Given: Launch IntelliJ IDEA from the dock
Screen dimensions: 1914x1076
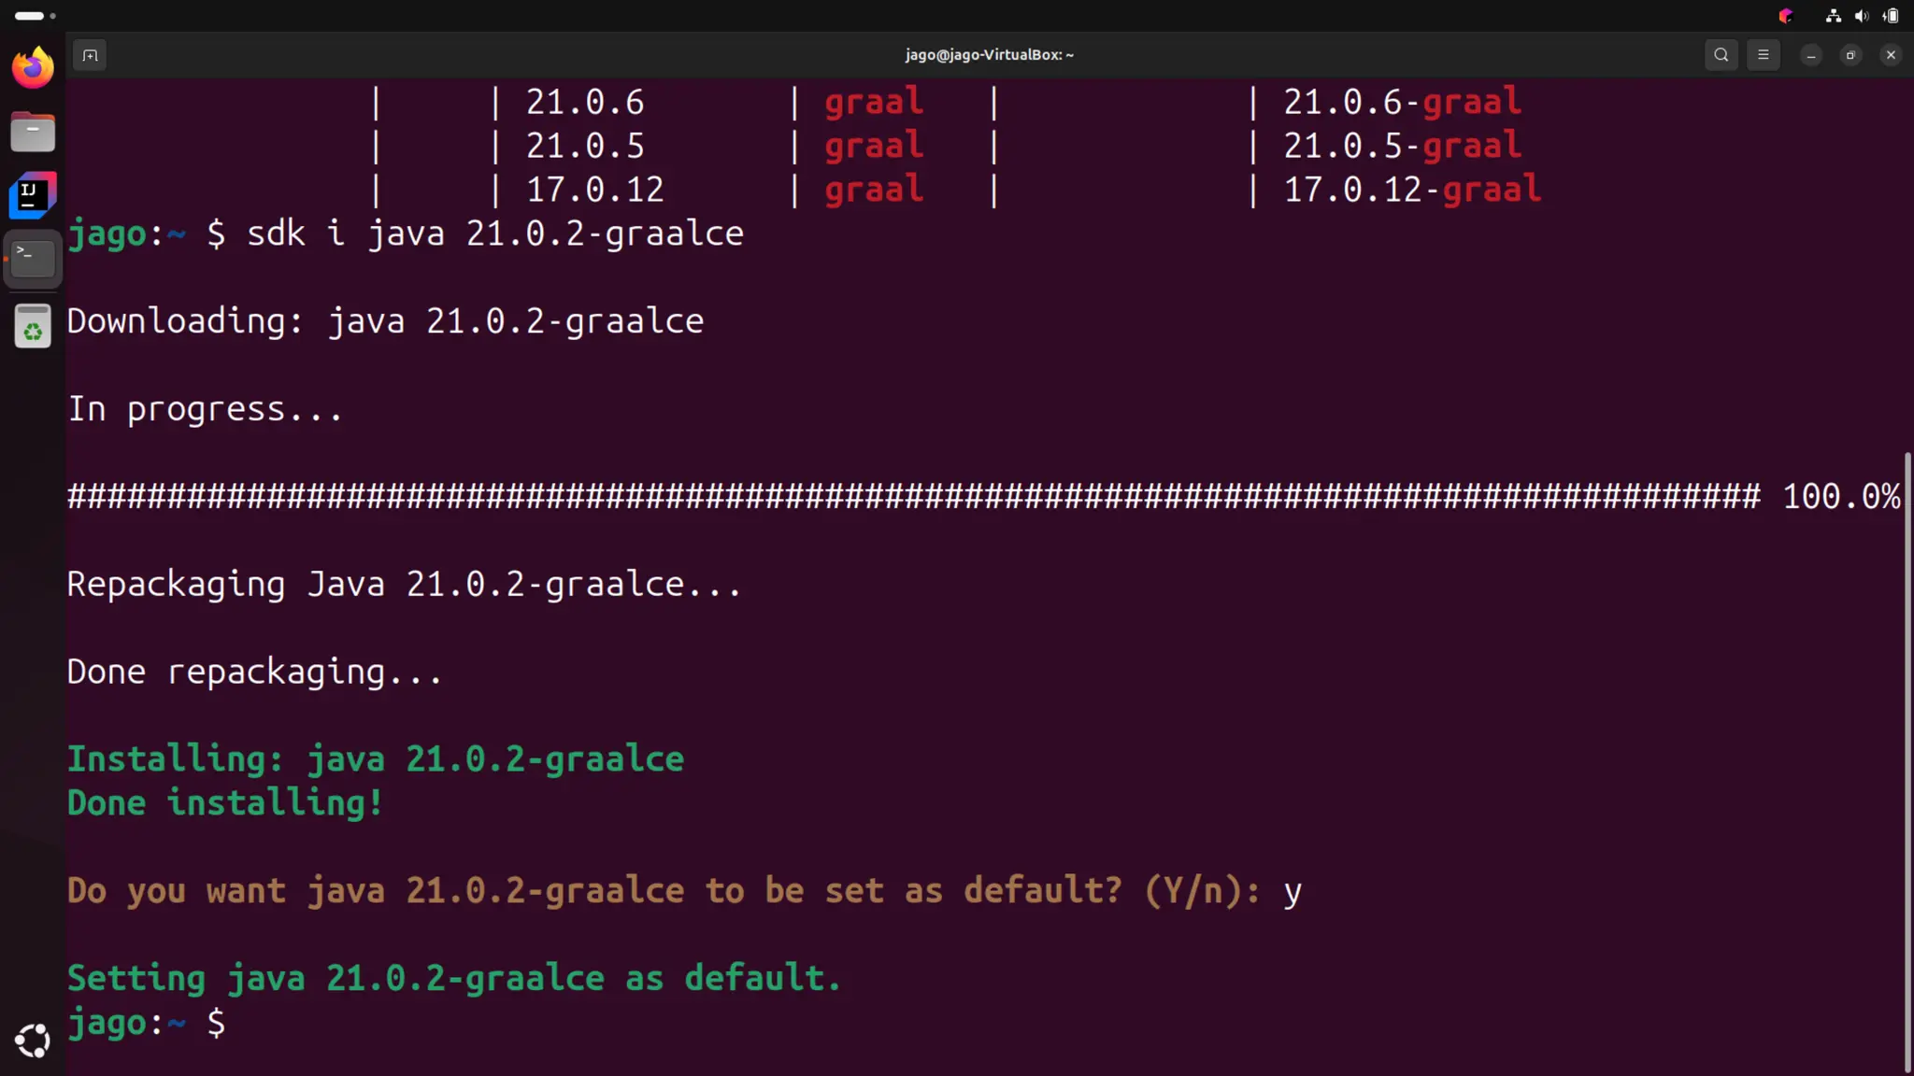Looking at the screenshot, I should (x=33, y=195).
